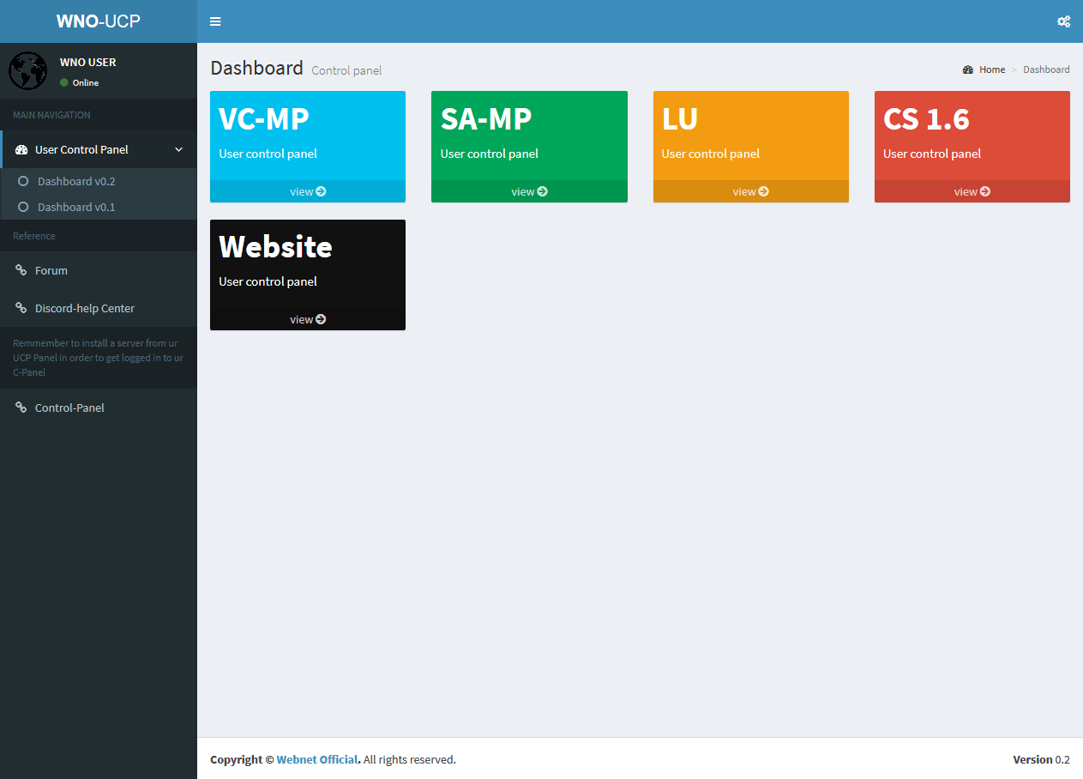Viewport: 1083px width, 779px height.
Task: Click the arrow icon on Website card's view footer
Action: [x=321, y=319]
